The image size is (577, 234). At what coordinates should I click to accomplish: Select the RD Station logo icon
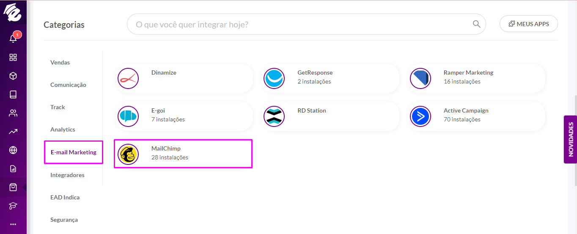274,116
